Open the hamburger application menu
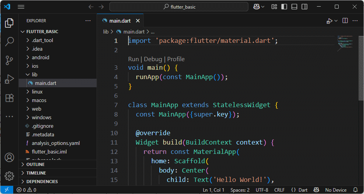Viewport: 364px width, 194px height. (21, 7)
